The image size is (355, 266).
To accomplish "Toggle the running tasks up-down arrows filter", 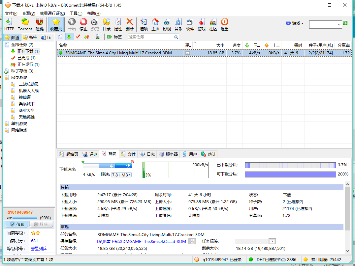I will coord(86,37).
